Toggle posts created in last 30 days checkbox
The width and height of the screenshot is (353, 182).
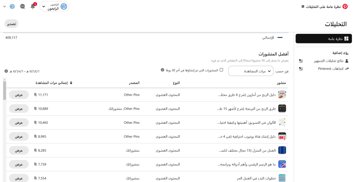[x=221, y=70]
